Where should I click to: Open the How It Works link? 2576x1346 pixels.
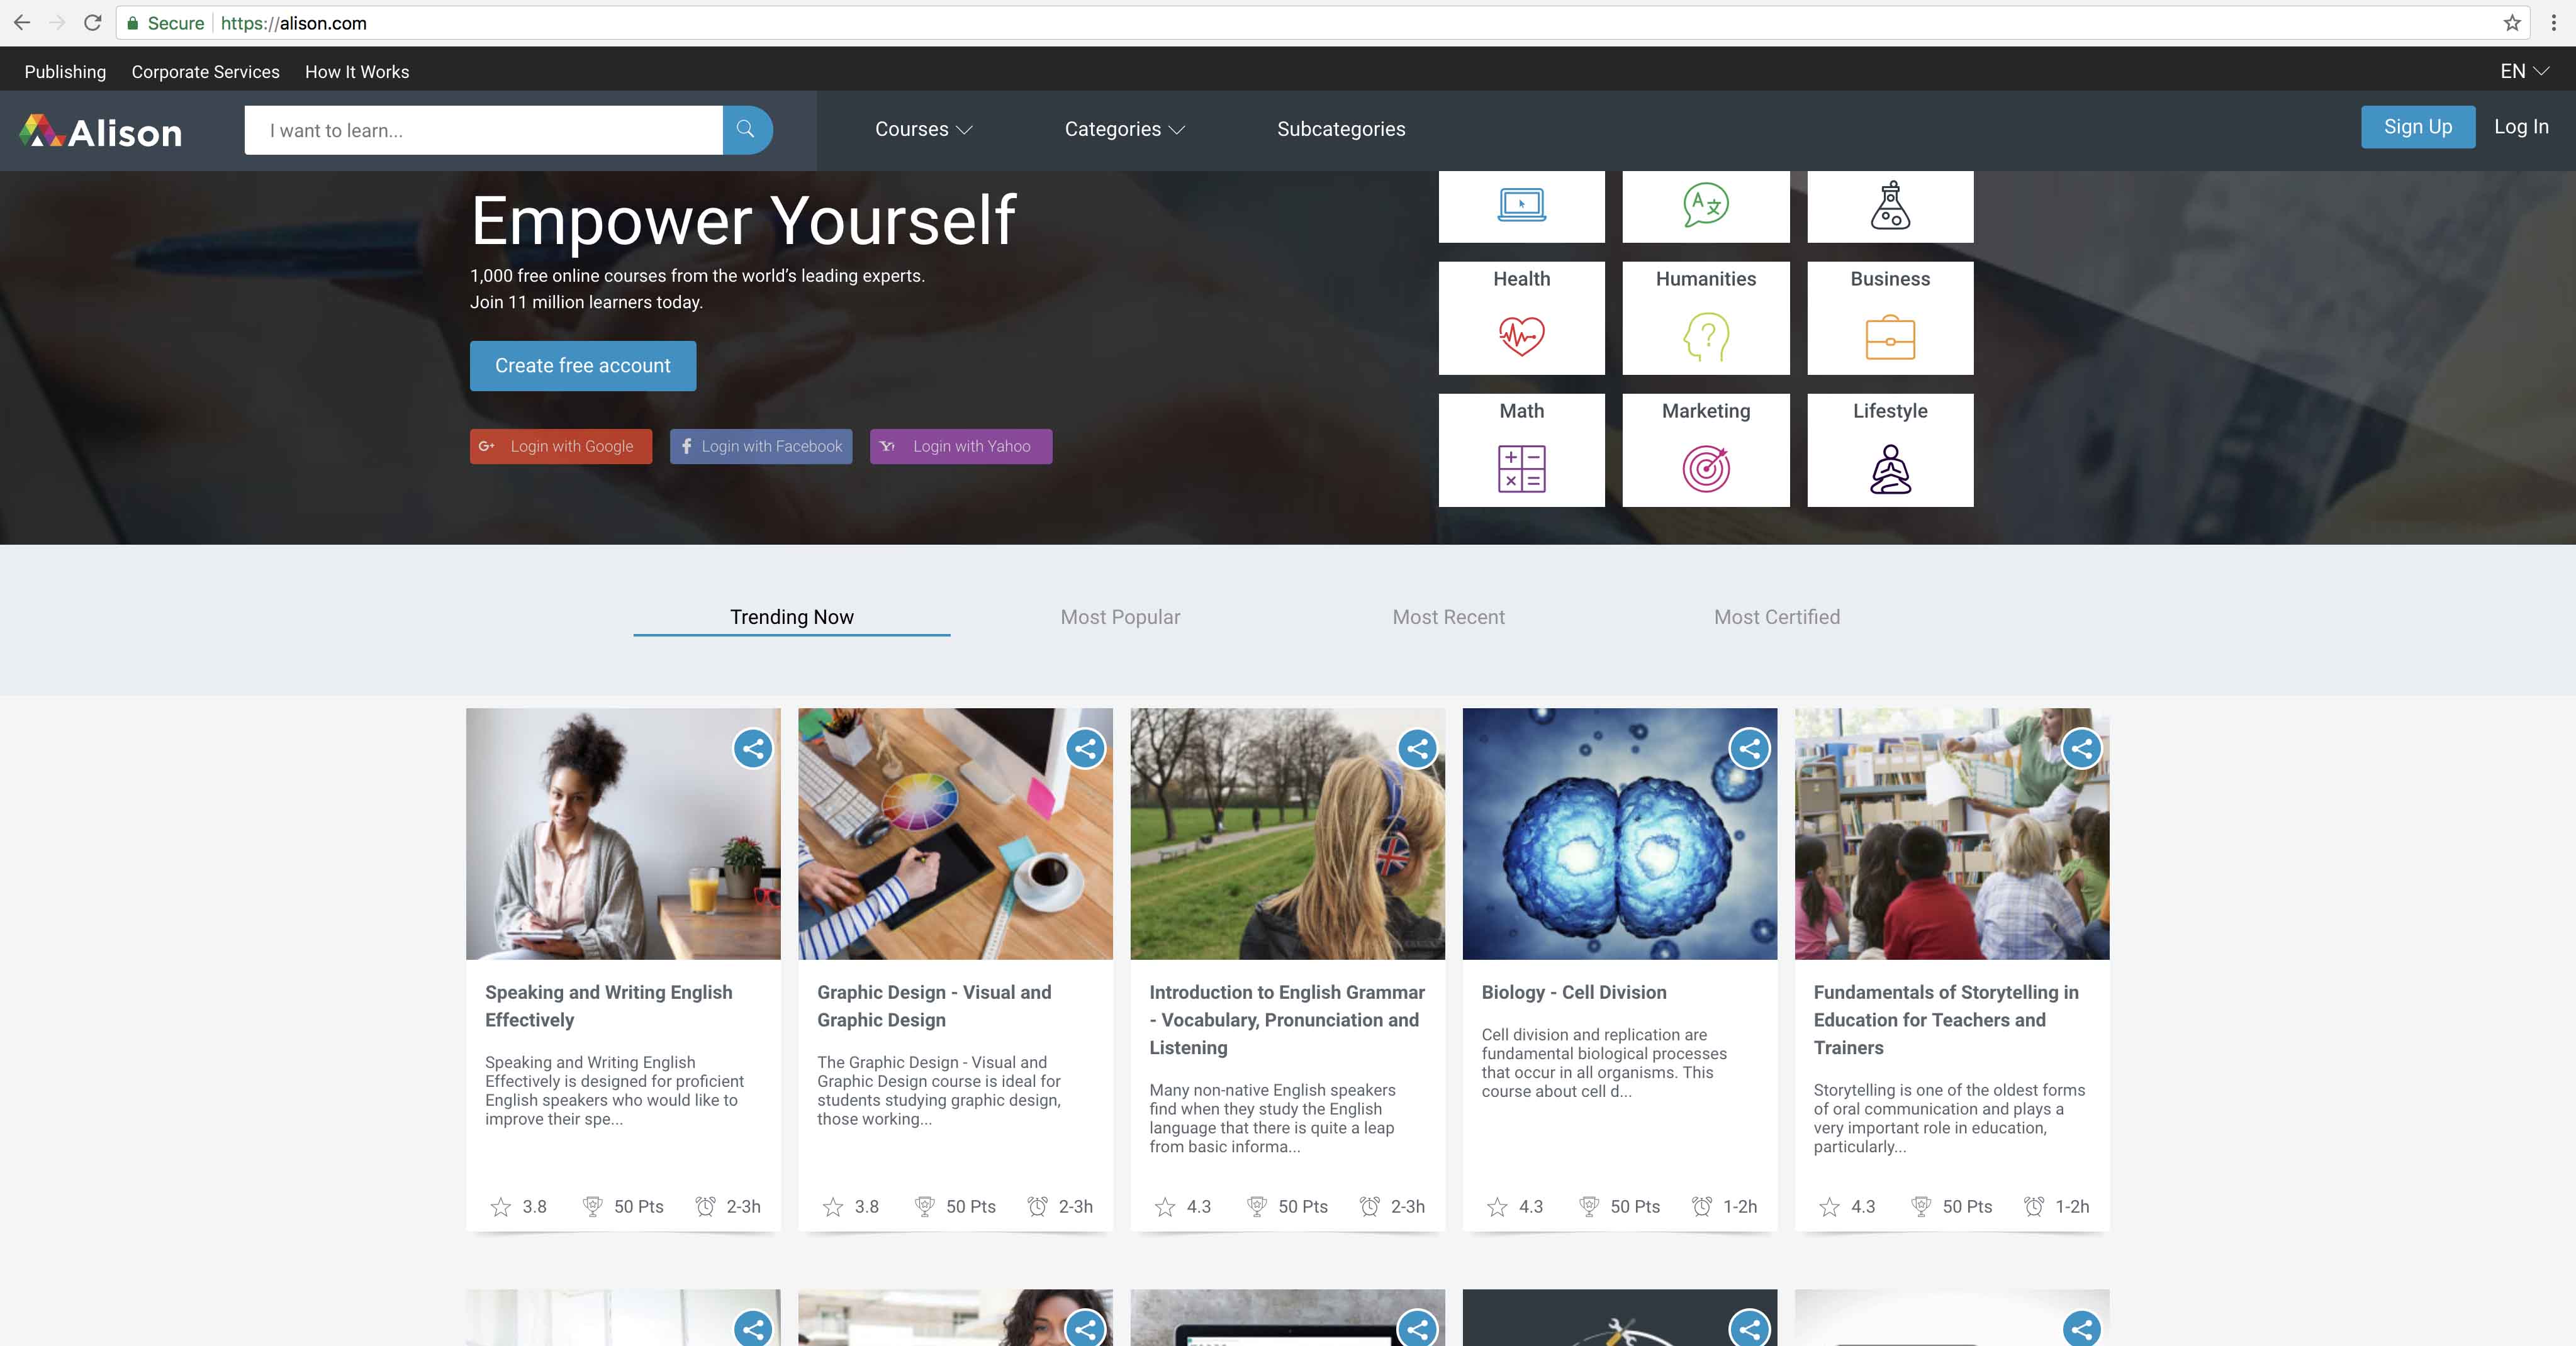(357, 72)
